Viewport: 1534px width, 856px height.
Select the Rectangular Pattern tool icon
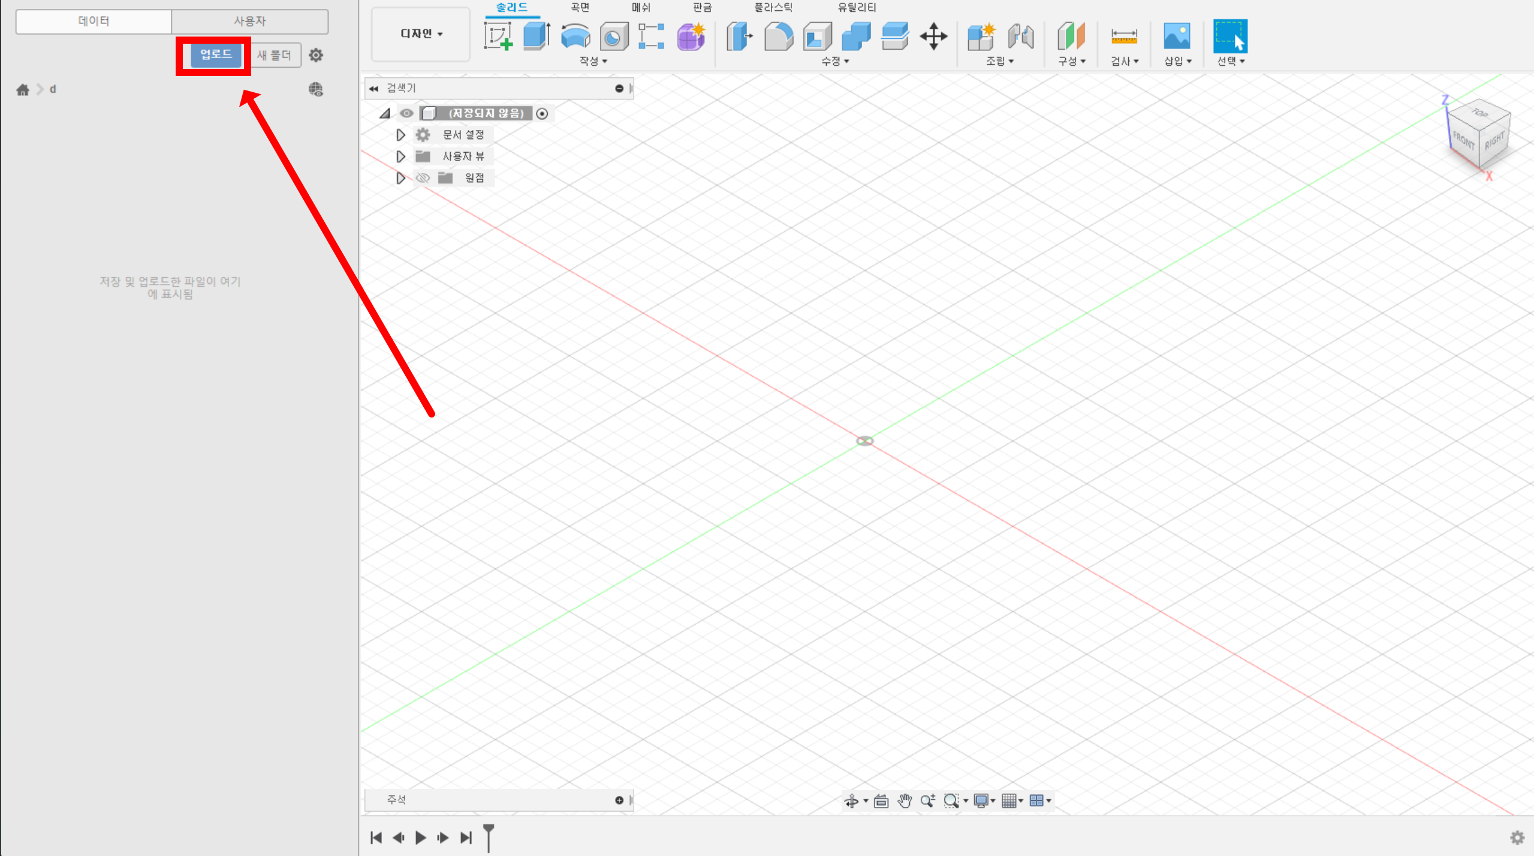pyautogui.click(x=652, y=36)
